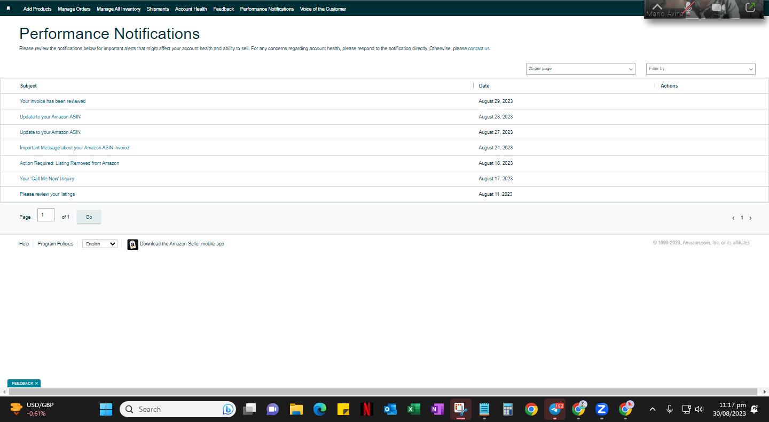
Task: Open Manage All Inventory in the nav bar
Action: coord(119,9)
